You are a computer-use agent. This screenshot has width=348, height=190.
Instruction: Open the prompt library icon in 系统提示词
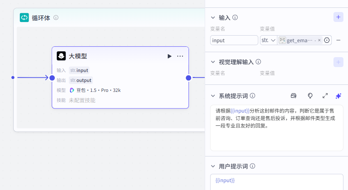pyautogui.click(x=294, y=96)
